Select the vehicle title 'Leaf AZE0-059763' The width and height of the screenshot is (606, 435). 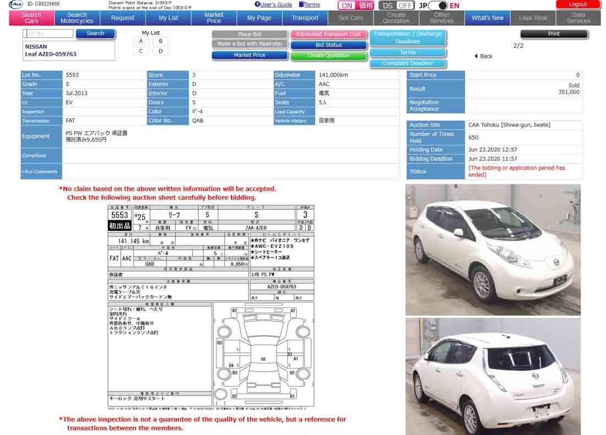click(51, 54)
